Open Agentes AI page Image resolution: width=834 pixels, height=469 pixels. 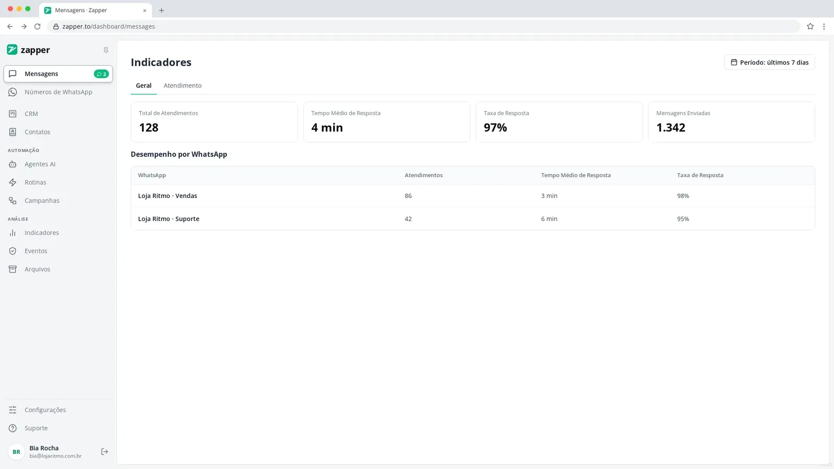pos(58,164)
